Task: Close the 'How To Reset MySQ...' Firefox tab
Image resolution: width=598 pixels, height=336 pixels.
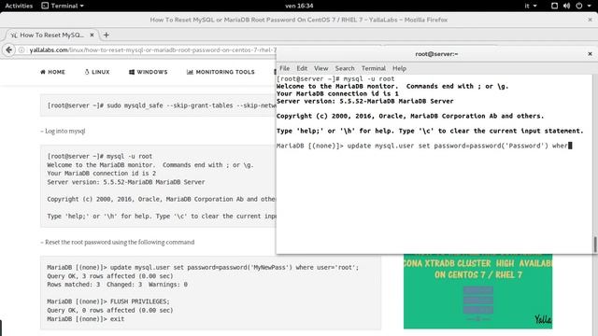Action: click(x=92, y=35)
